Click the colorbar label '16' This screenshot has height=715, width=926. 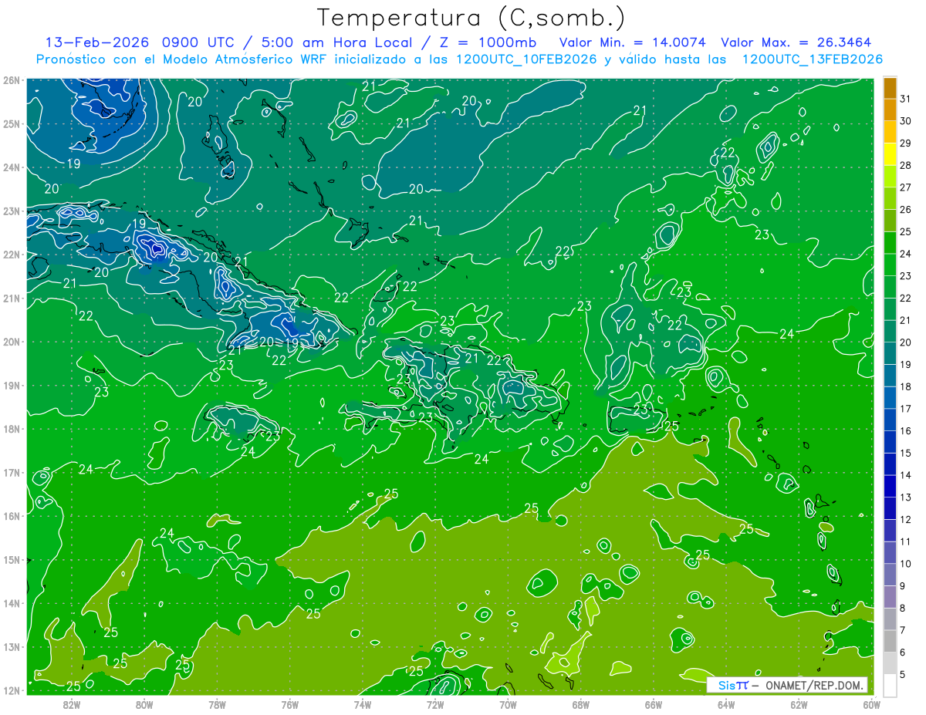click(x=905, y=430)
